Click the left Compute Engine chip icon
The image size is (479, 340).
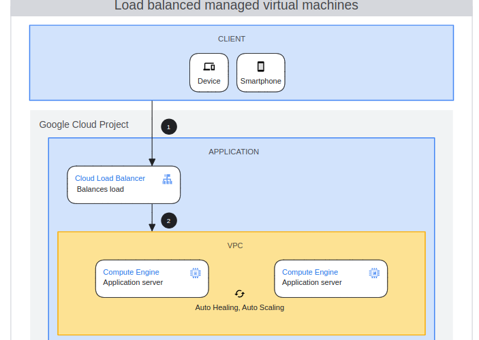pyautogui.click(x=196, y=273)
